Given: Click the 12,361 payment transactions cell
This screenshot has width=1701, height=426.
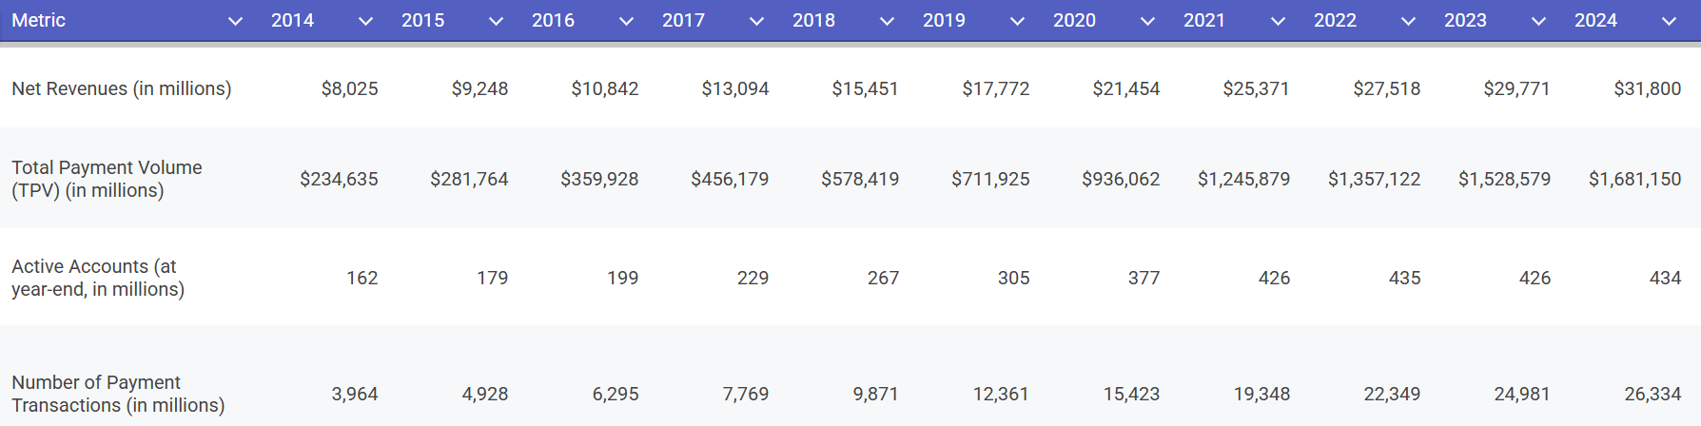Looking at the screenshot, I should [1001, 394].
